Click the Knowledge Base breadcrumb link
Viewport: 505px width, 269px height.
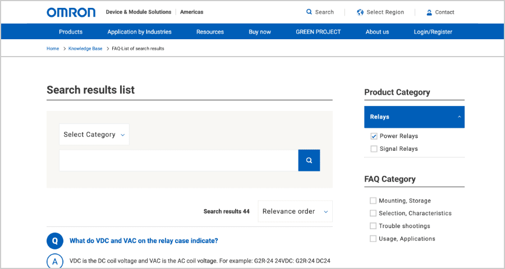pyautogui.click(x=85, y=49)
